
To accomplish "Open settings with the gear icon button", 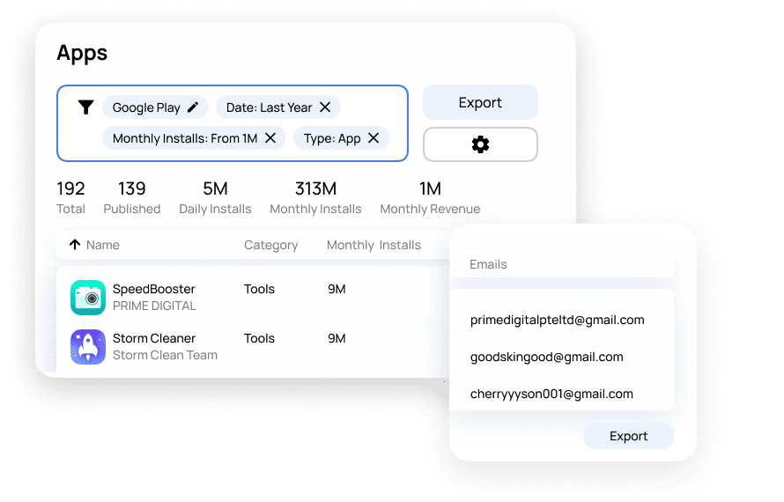I will [480, 144].
